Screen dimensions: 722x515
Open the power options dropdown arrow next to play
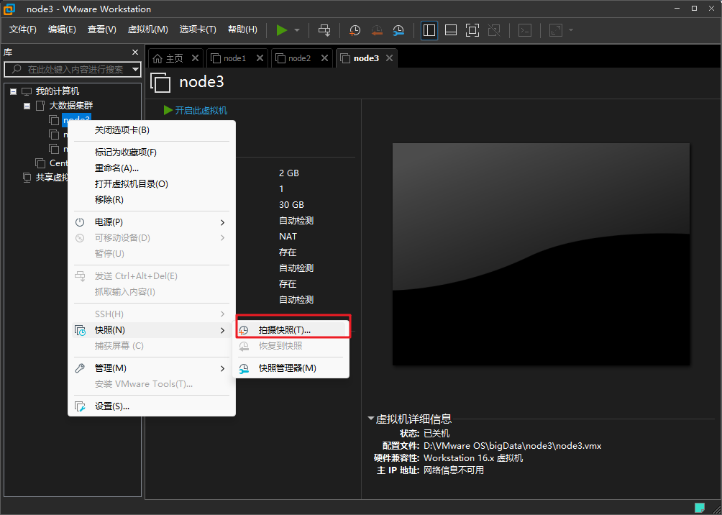[x=297, y=30]
